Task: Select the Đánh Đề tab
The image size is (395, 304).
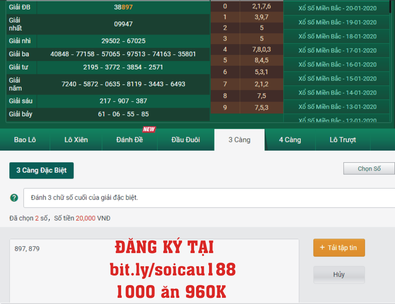Action: 130,140
